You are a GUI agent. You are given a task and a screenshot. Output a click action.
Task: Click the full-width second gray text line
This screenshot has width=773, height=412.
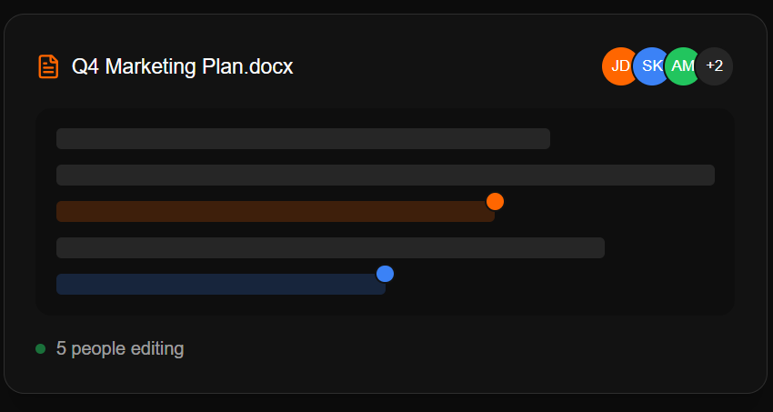(x=385, y=175)
